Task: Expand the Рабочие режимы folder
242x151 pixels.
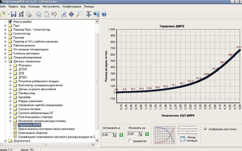Action: pos(5,45)
